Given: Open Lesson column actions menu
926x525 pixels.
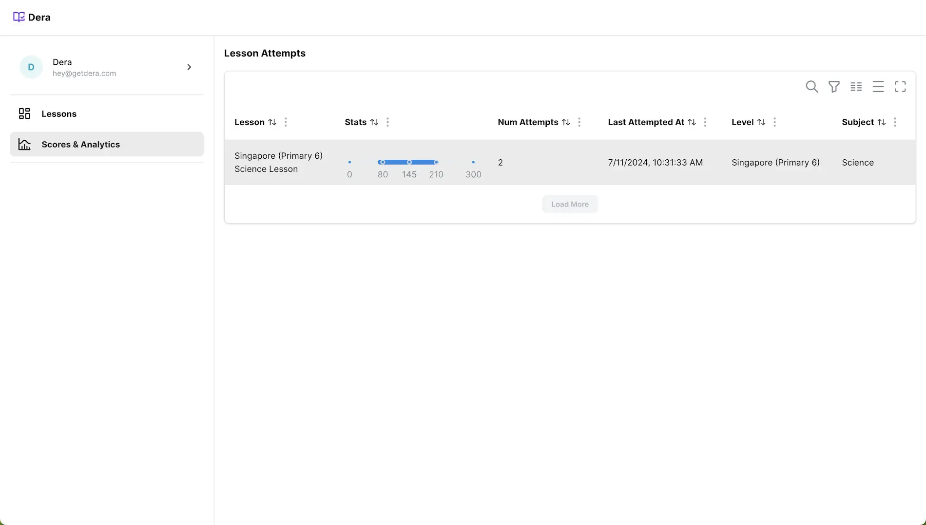Looking at the screenshot, I should (286, 122).
